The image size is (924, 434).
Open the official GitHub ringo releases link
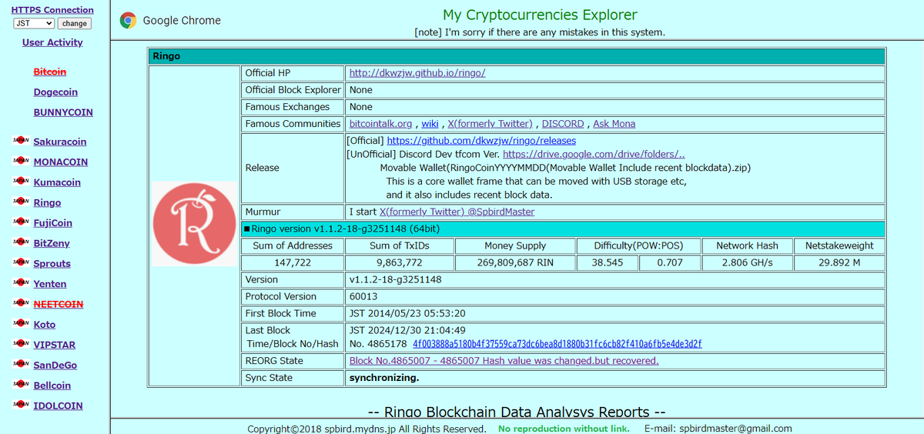coord(481,141)
